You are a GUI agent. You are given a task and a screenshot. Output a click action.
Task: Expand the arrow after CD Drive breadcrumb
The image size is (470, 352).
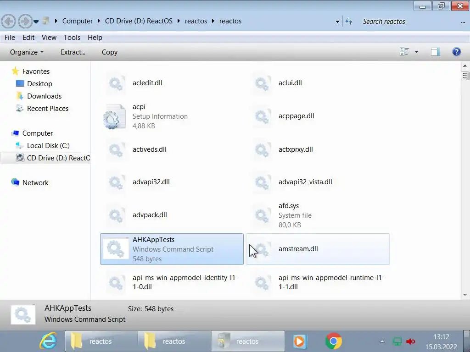179,21
